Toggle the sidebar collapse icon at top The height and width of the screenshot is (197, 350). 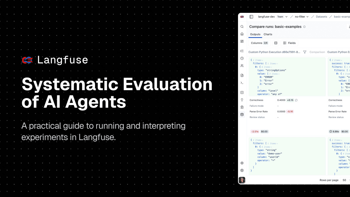coord(251,17)
